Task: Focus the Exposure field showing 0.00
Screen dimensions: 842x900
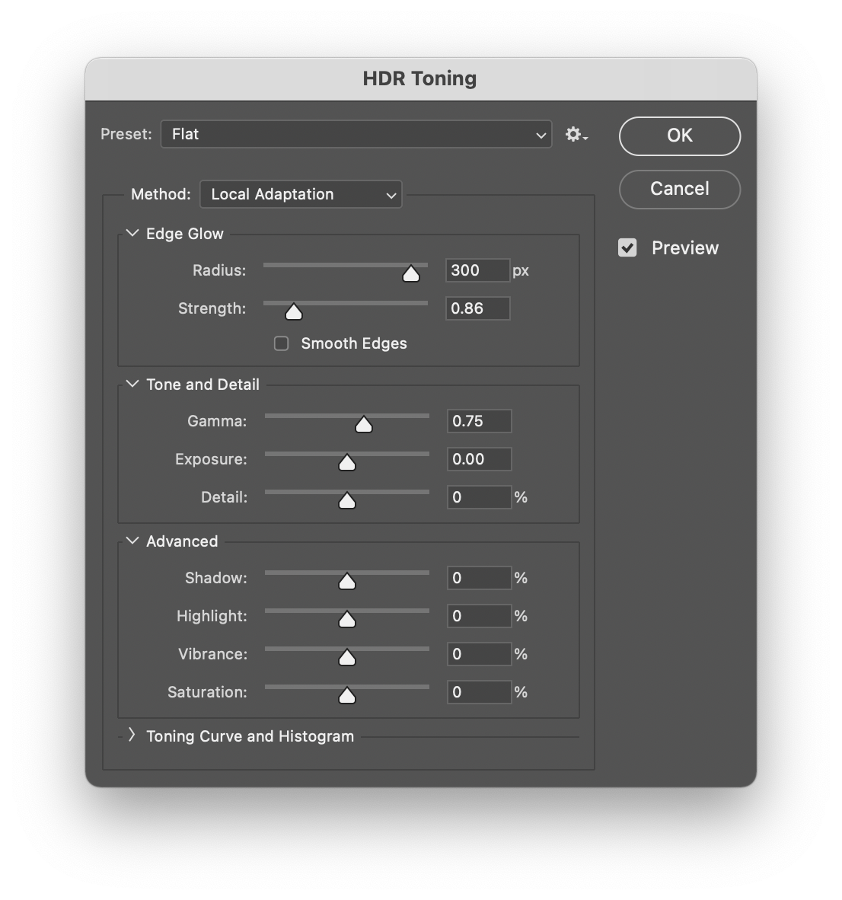Action: click(480, 459)
